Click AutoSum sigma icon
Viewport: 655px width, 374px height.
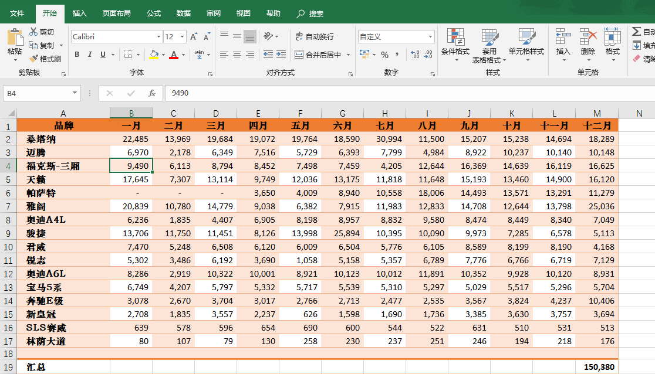pos(636,32)
